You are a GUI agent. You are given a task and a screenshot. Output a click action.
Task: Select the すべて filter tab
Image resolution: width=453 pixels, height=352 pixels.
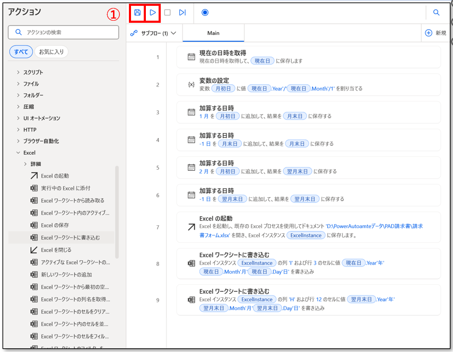pos(21,52)
